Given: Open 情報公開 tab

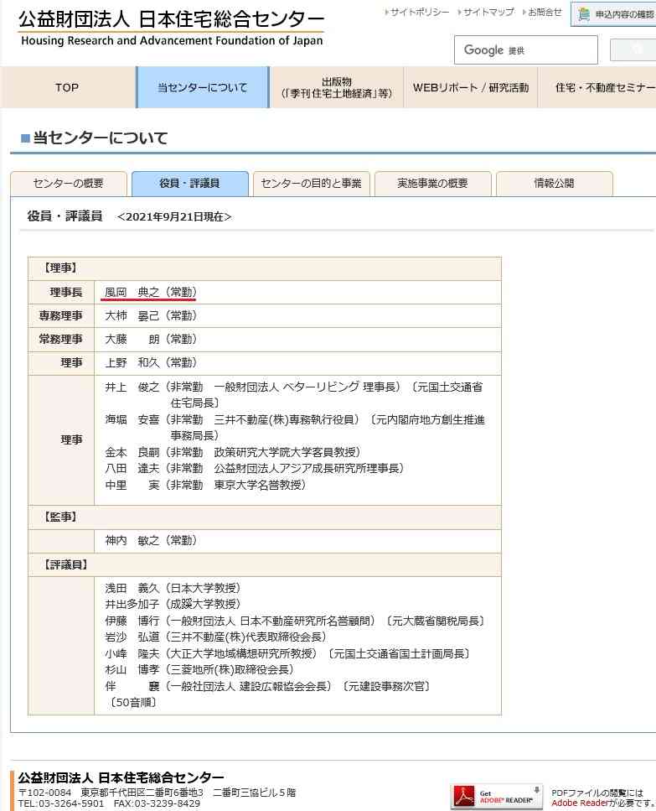Looking at the screenshot, I should (x=555, y=183).
